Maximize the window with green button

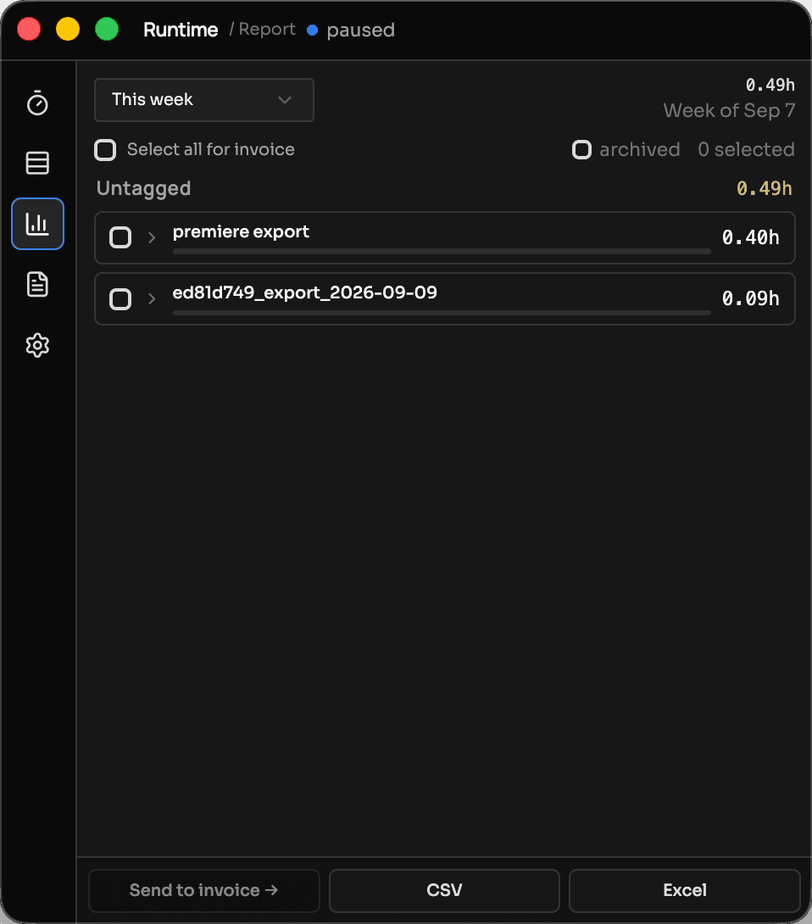coord(107,29)
